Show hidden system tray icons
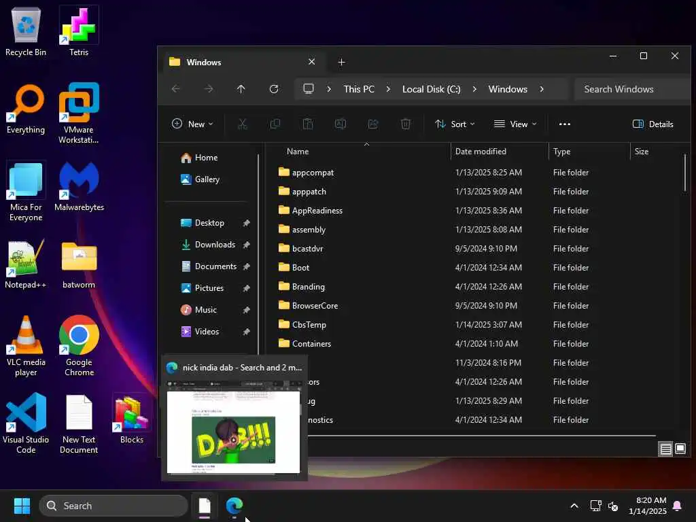Screen dimensions: 696x522 pyautogui.click(x=574, y=506)
